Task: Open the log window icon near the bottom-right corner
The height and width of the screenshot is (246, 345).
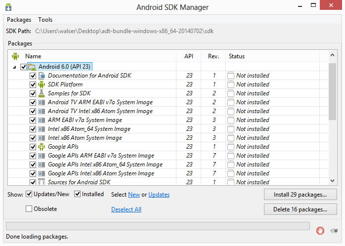Action: point(334,231)
